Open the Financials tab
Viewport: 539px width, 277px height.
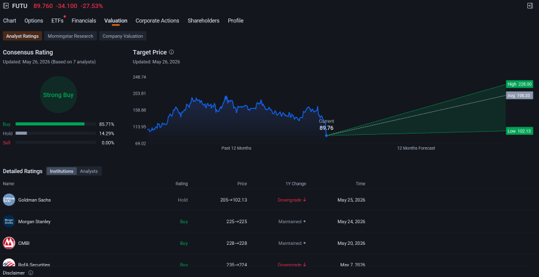pyautogui.click(x=84, y=20)
